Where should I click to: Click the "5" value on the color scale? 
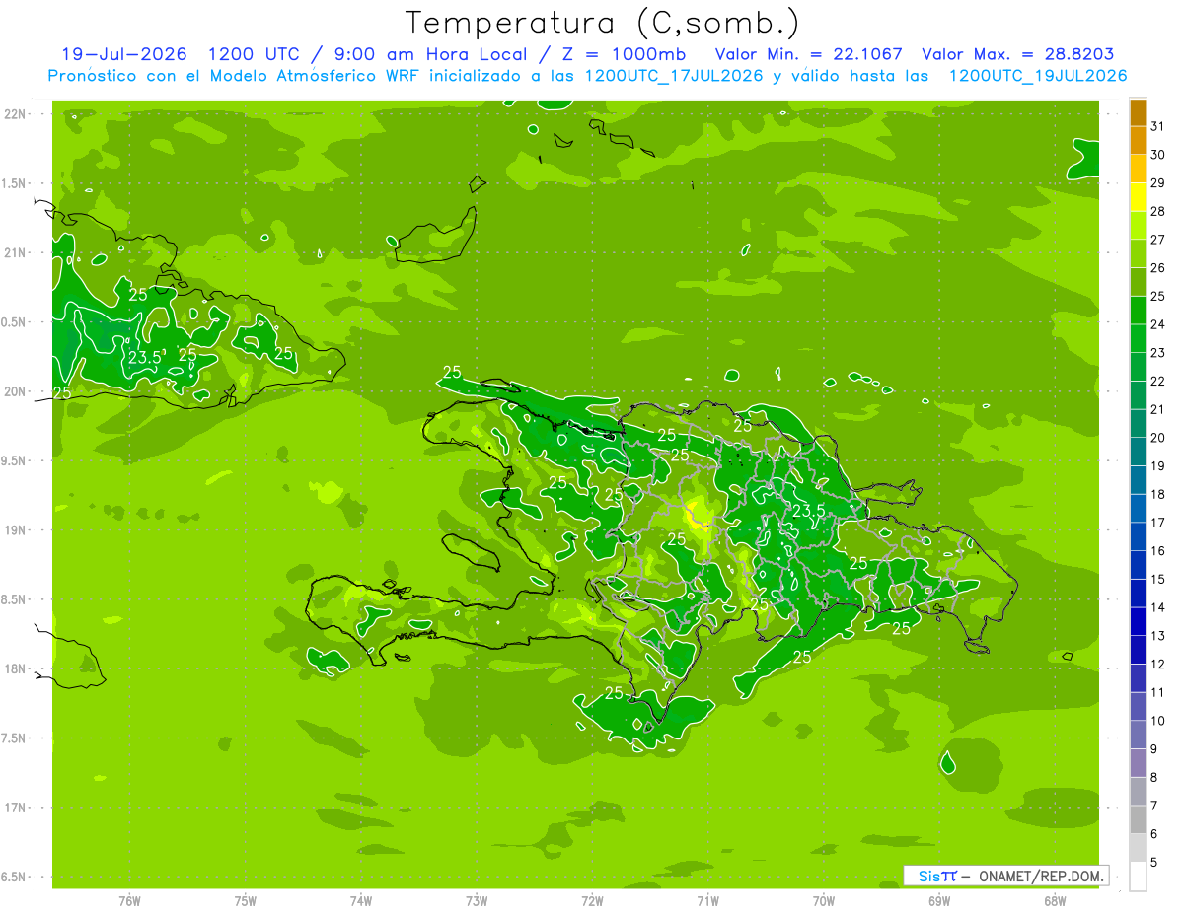[x=1154, y=863]
